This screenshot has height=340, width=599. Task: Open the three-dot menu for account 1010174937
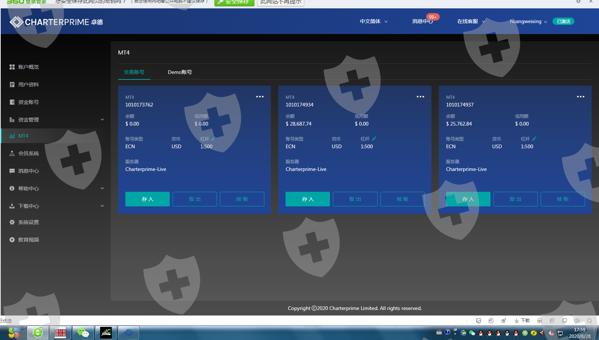(580, 97)
